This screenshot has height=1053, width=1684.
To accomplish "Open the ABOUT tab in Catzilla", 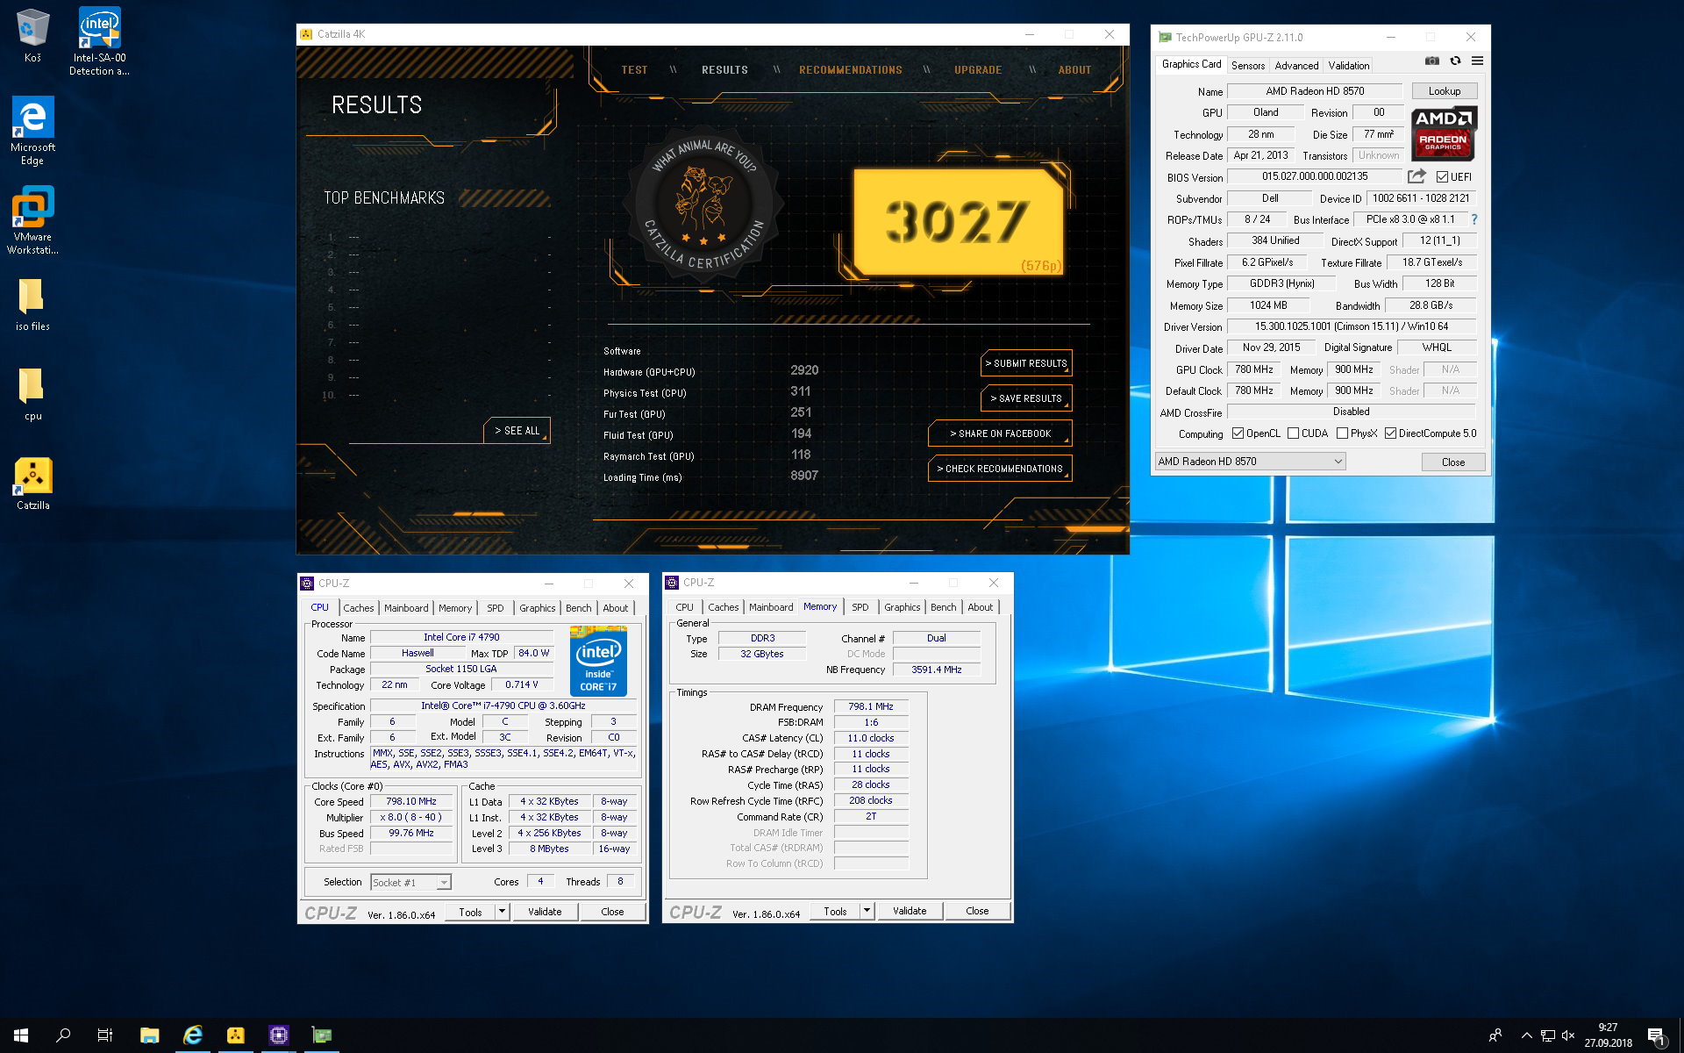I will (x=1074, y=70).
